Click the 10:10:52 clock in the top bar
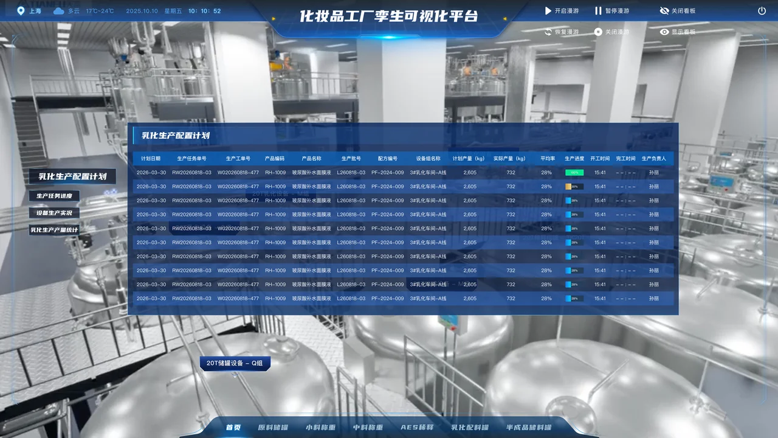This screenshot has height=438, width=778. [x=205, y=11]
